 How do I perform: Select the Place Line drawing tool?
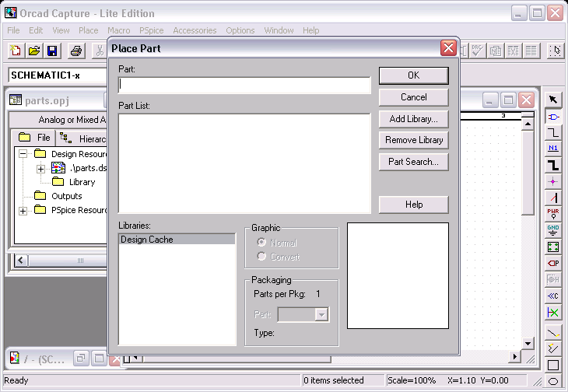point(552,332)
